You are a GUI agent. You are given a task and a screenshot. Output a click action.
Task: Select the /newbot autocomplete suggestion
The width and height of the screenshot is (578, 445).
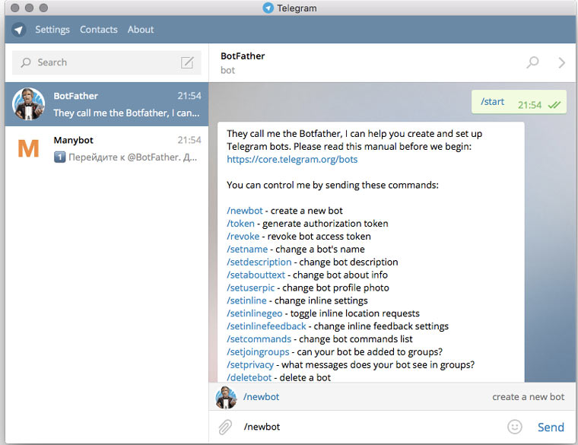point(392,397)
